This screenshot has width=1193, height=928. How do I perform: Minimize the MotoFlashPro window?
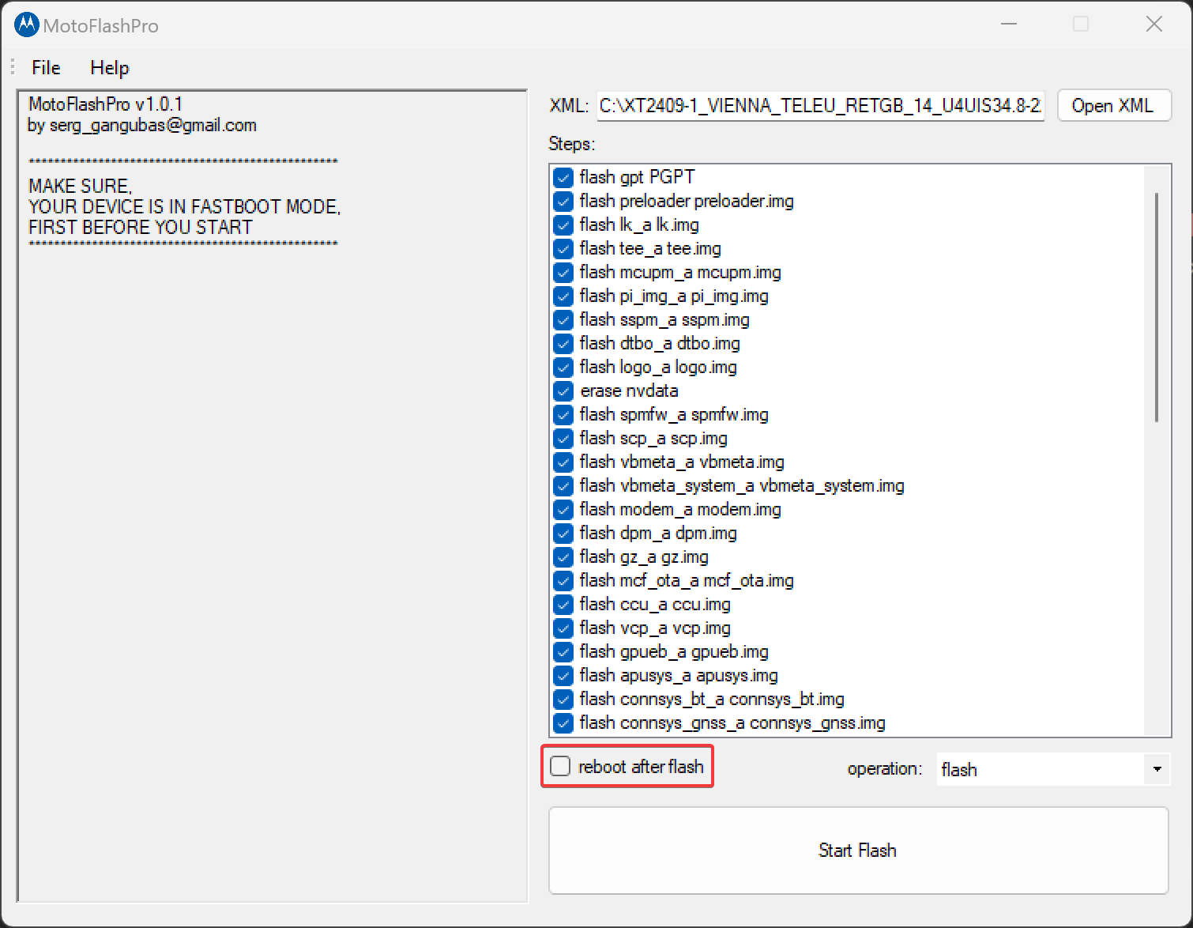point(1008,25)
